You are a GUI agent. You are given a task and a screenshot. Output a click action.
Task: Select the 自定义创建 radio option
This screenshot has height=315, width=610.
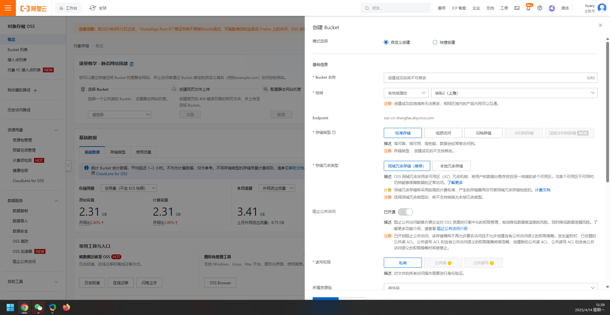[386, 42]
